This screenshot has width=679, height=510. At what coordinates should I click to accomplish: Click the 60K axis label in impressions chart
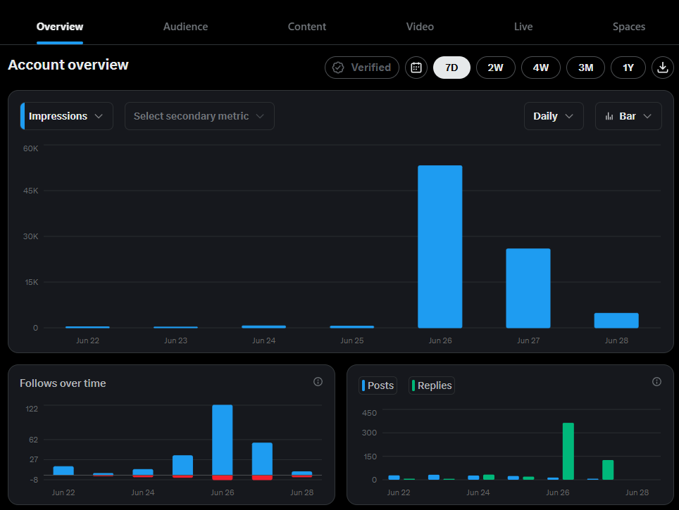(x=31, y=148)
